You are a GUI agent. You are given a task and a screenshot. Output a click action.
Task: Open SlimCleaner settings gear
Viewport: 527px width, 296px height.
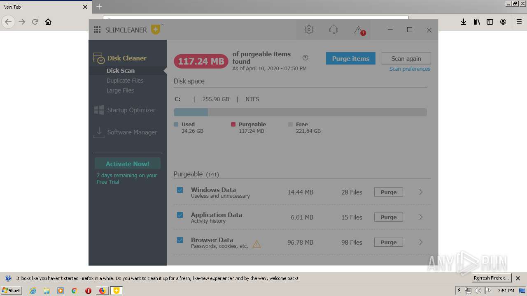click(309, 30)
